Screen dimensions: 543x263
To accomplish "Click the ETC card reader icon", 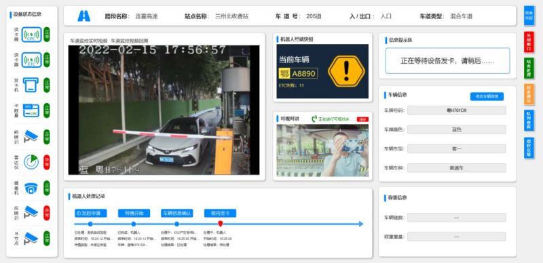I will (x=31, y=60).
